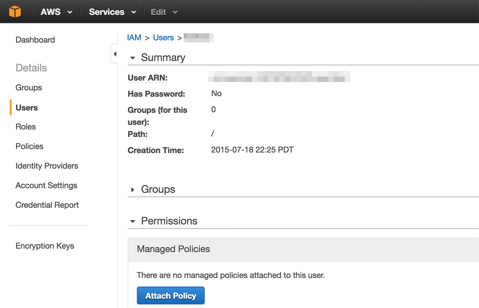
Task: Expand the Groups section
Action: click(133, 190)
